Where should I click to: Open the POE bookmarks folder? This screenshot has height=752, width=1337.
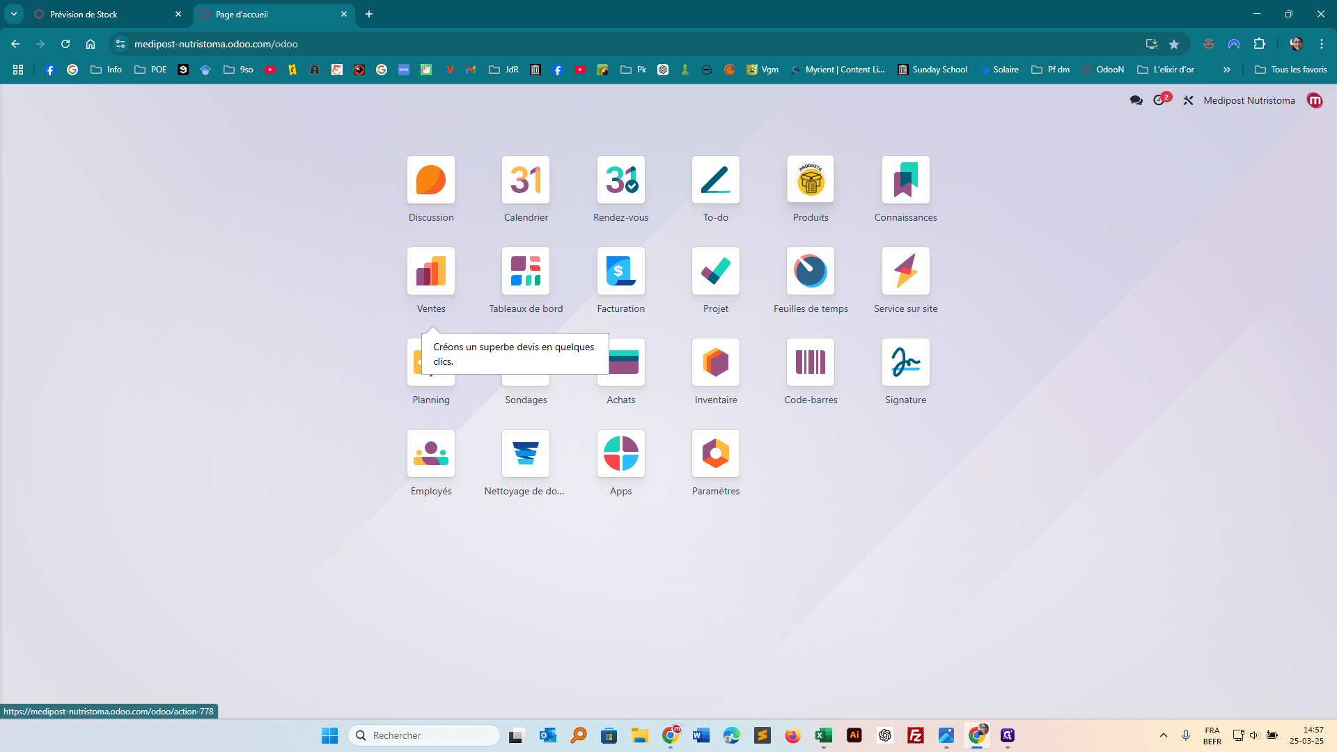[x=150, y=70]
